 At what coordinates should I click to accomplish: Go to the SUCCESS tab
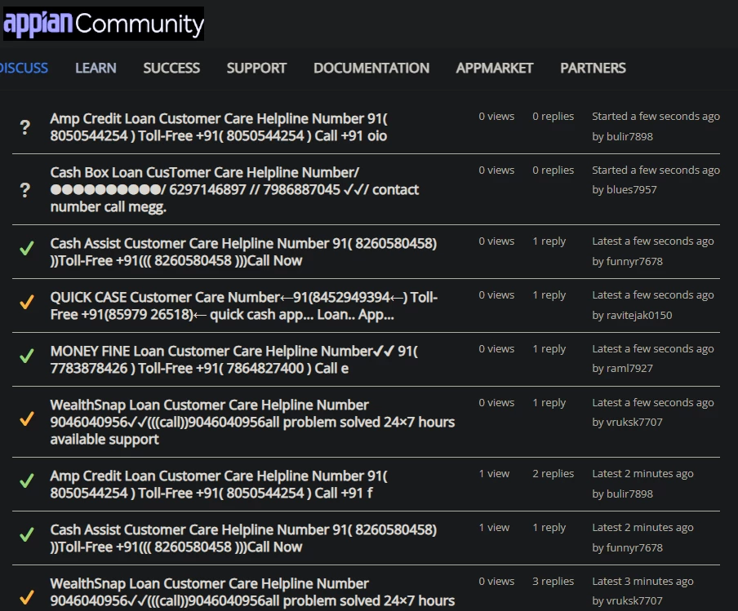point(171,69)
